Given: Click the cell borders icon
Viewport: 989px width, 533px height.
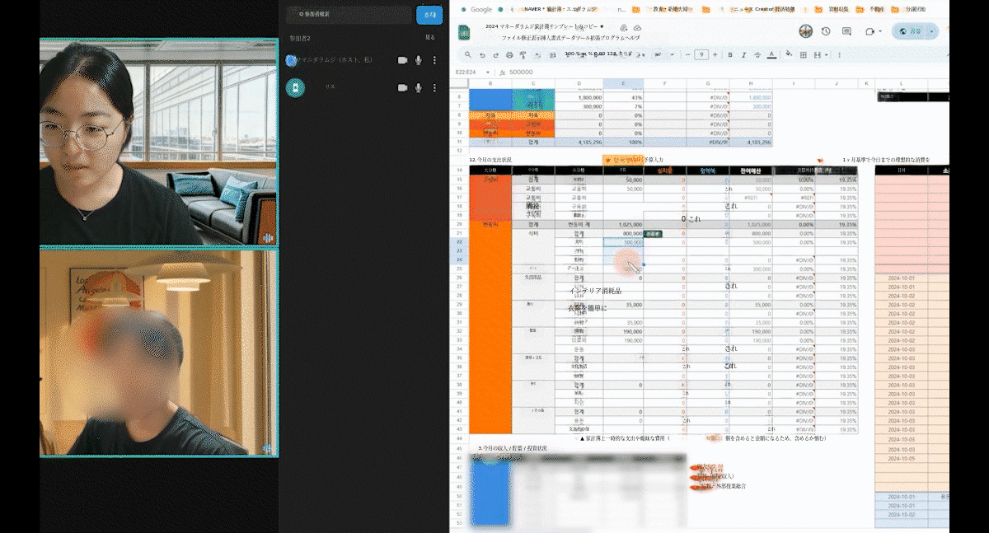Looking at the screenshot, I should (802, 55).
